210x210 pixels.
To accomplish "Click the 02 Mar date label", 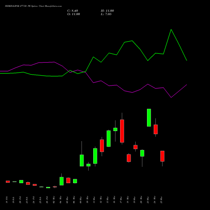I will pos(54,200).
